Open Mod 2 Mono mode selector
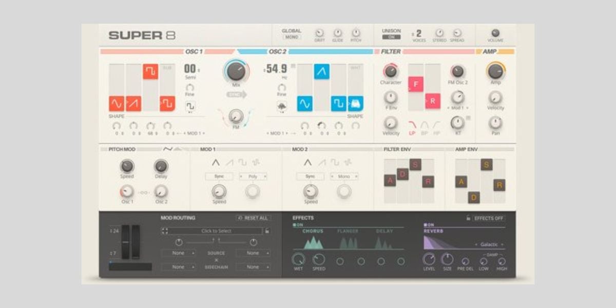This screenshot has height=308, width=616. [x=344, y=176]
